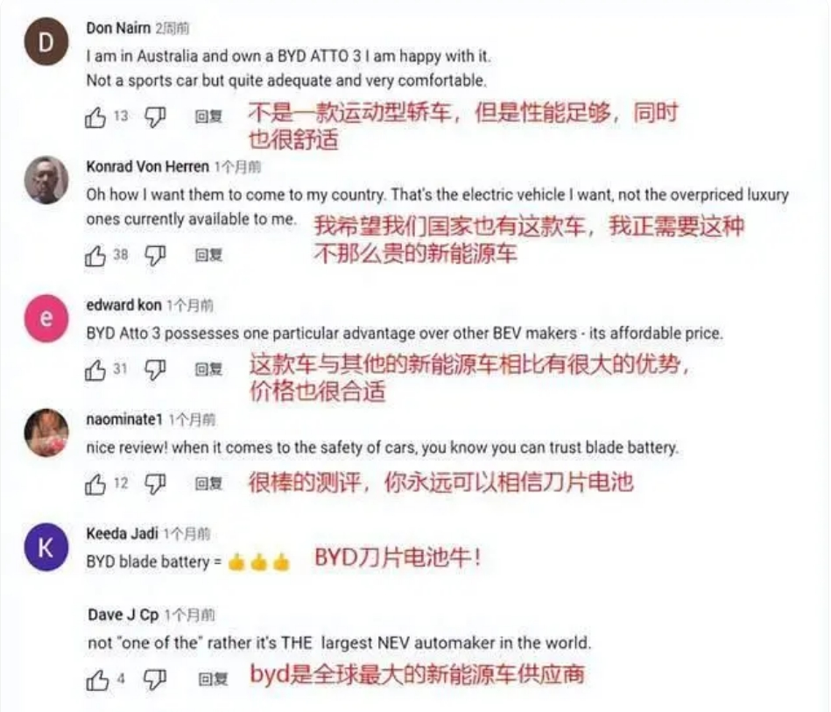
Task: Like Don Nairn's comment with thumbs up
Action: click(x=95, y=117)
